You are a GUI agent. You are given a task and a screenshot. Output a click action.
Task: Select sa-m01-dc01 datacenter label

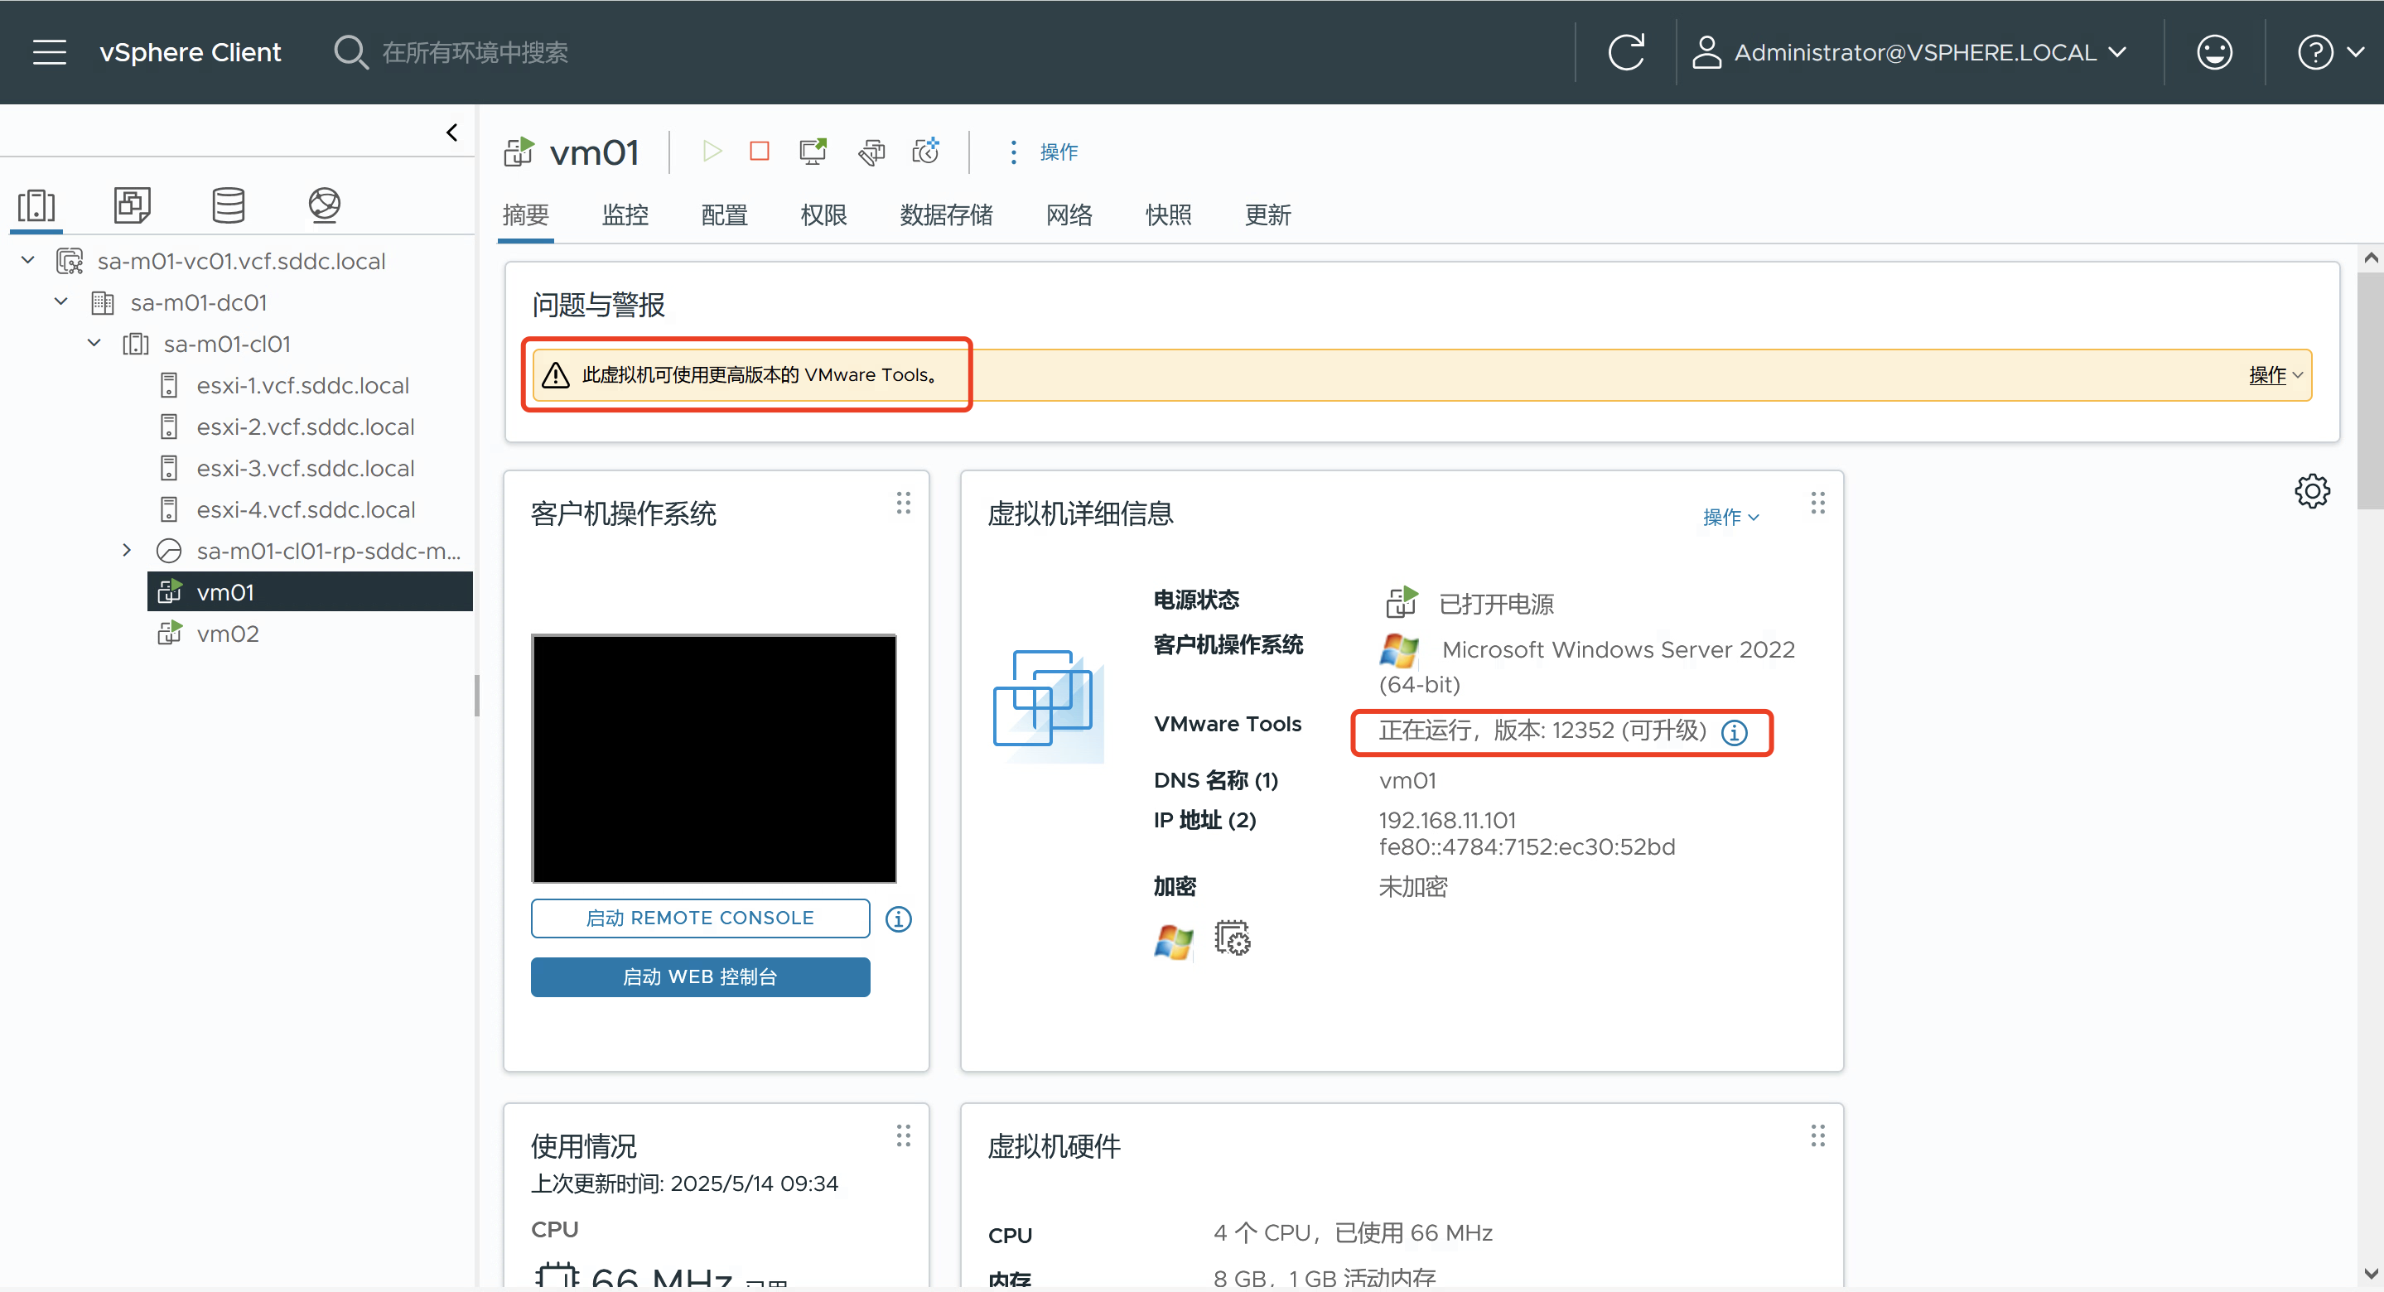pos(198,302)
